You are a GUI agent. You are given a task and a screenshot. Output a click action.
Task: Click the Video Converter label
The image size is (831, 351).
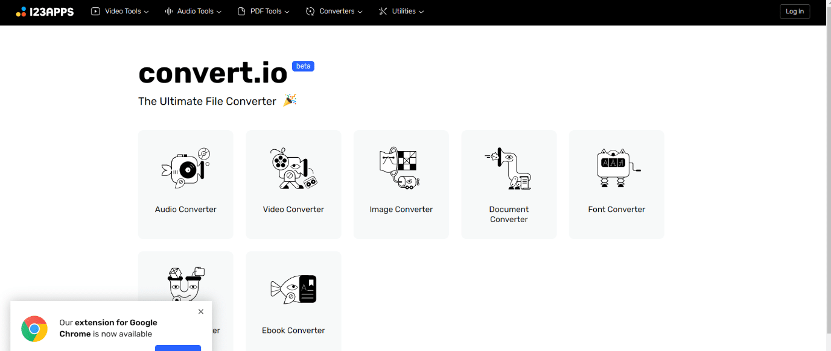tap(293, 210)
